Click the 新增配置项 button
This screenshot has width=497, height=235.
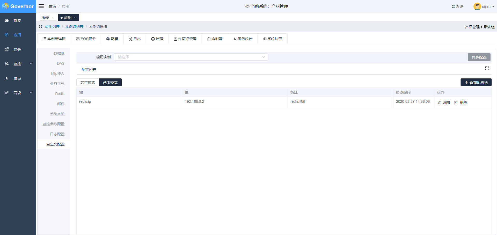[476, 82]
